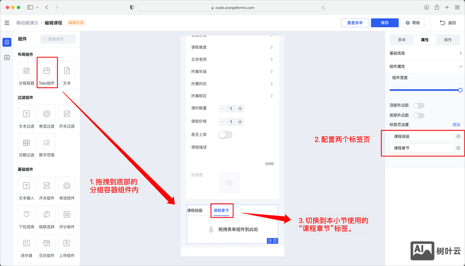Choose the 级联选择 component

pyautogui.click(x=46, y=217)
